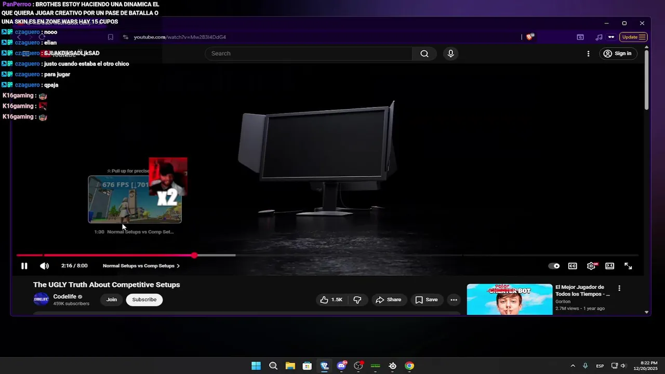
Task: Submit search with the magnifier button
Action: 424,54
